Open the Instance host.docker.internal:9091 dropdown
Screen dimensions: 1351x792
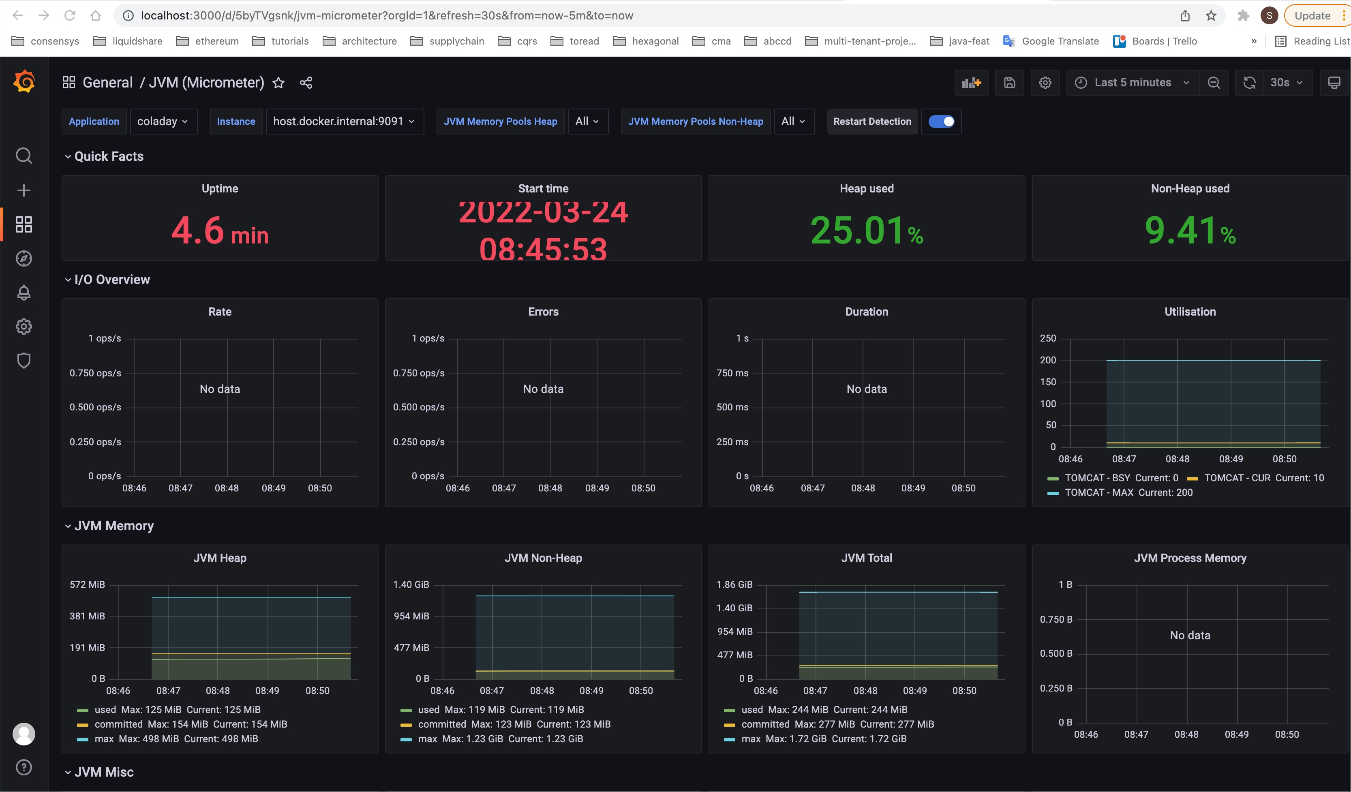click(x=344, y=122)
